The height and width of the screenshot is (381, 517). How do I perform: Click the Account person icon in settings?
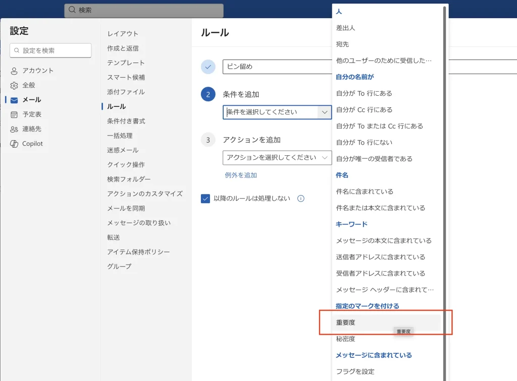[14, 71]
